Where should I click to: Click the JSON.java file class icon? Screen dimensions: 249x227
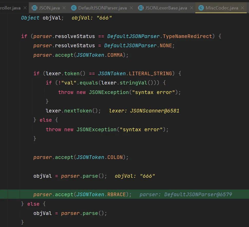[x=34, y=8]
